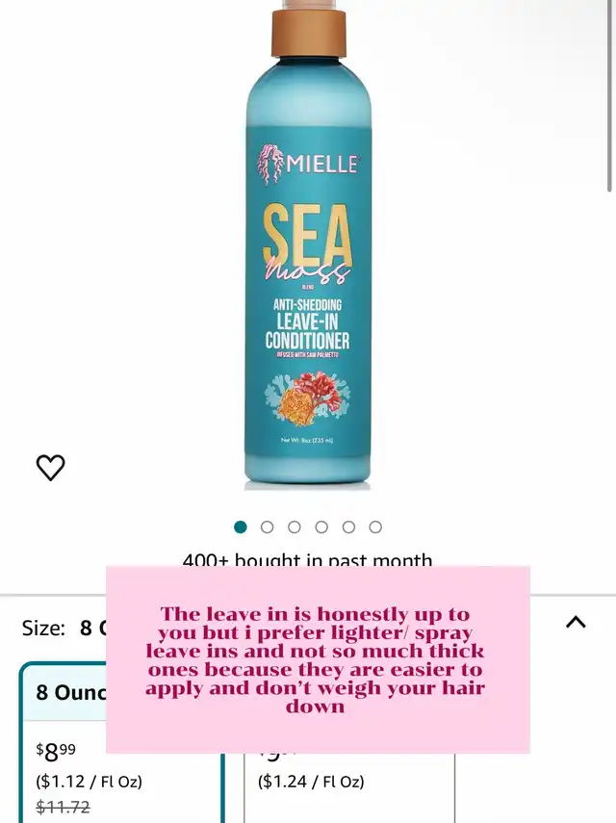Show the last image carousel dot
Image resolution: width=616 pixels, height=823 pixels.
pyautogui.click(x=375, y=527)
